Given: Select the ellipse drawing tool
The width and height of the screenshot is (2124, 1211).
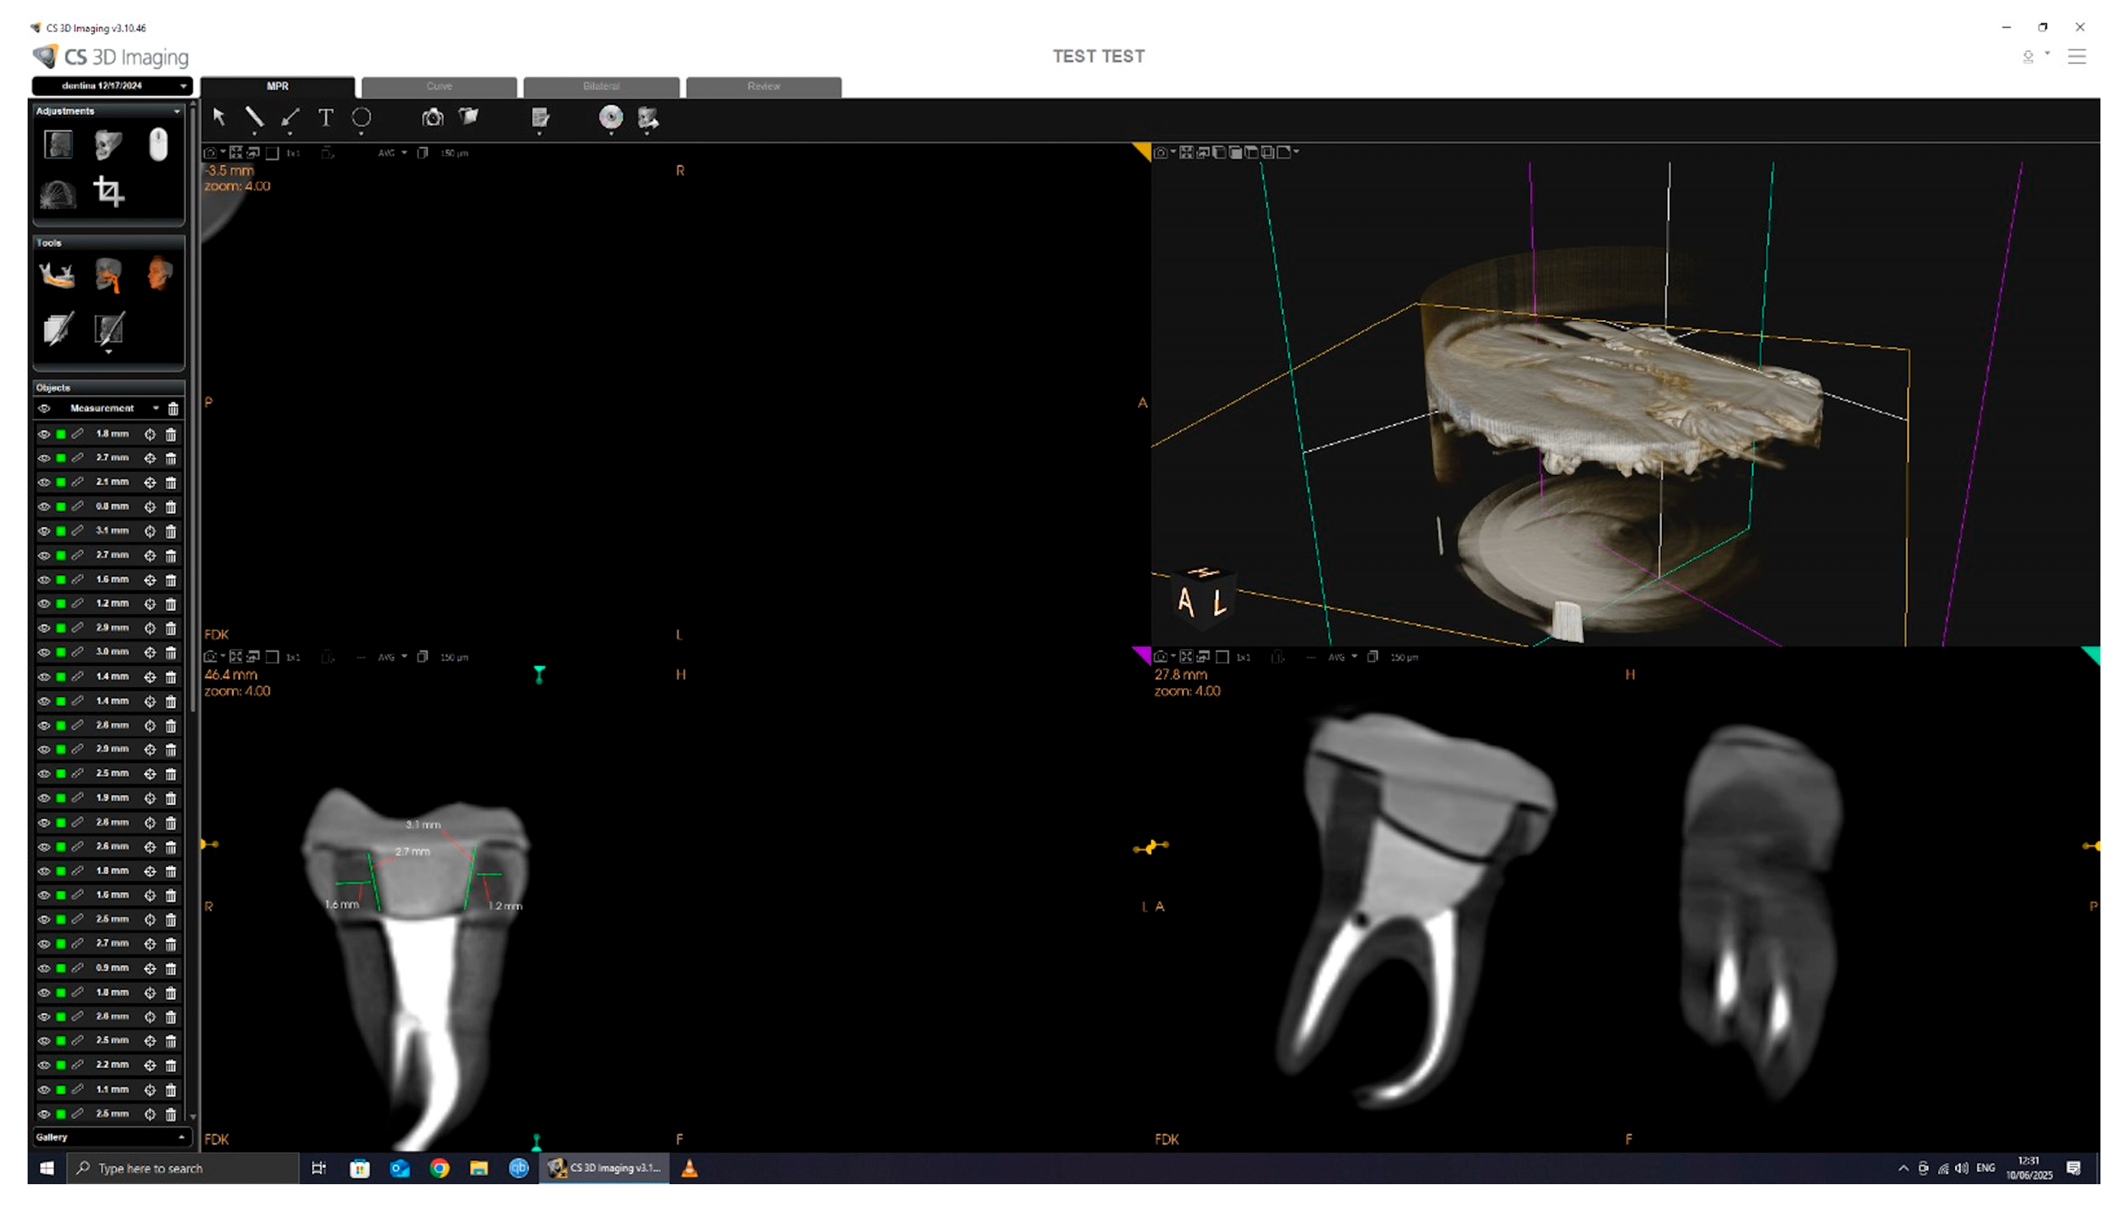Looking at the screenshot, I should [x=361, y=118].
